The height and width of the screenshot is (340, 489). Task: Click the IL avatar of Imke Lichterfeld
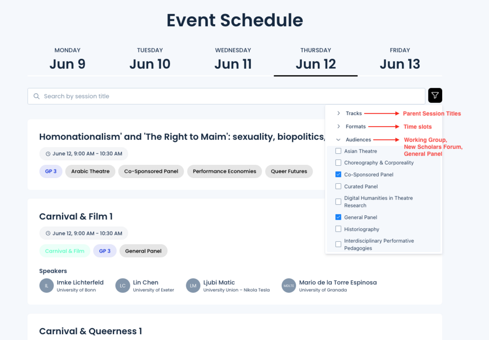(x=46, y=286)
